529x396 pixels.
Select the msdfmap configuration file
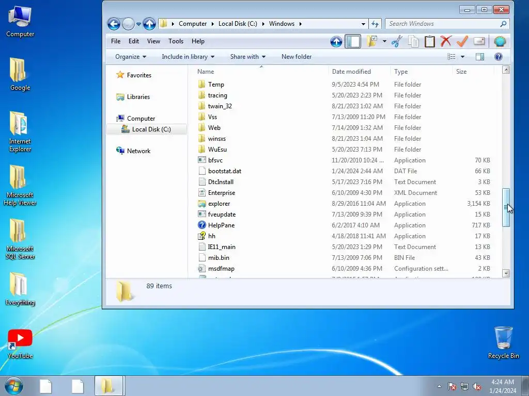[x=221, y=269]
